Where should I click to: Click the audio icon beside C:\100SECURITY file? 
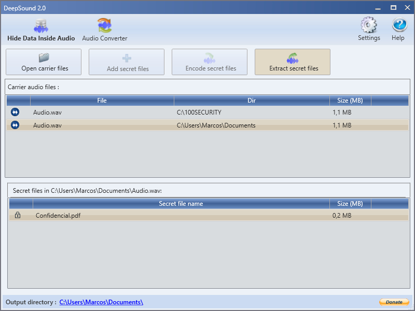[15, 112]
